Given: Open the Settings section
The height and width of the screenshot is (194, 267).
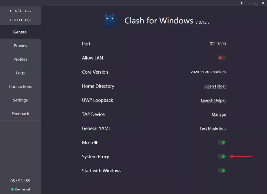Looking at the screenshot, I should pos(20,100).
